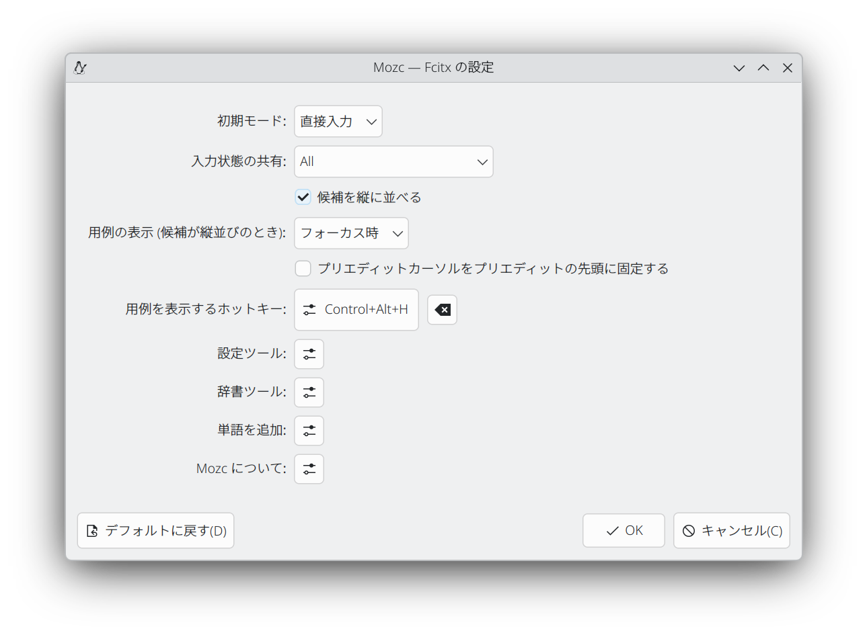Click the Fcitx penguin icon in the title bar

click(x=80, y=67)
